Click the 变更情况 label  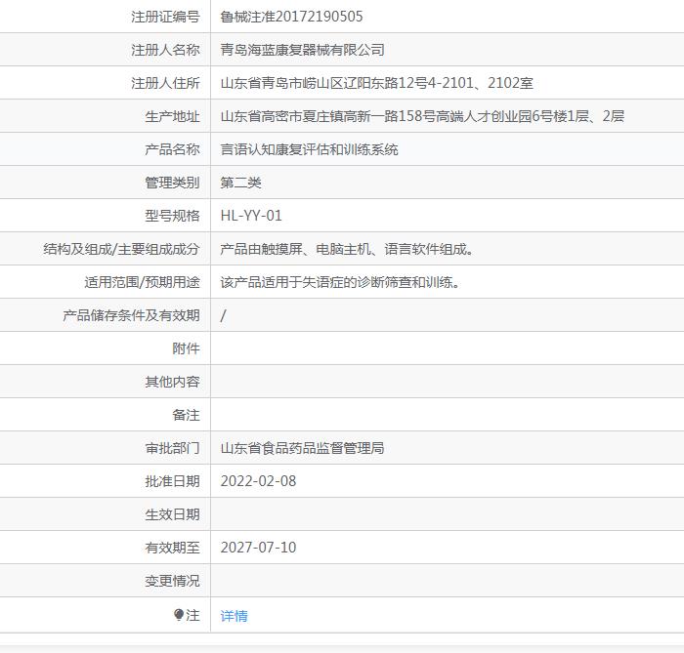[172, 581]
